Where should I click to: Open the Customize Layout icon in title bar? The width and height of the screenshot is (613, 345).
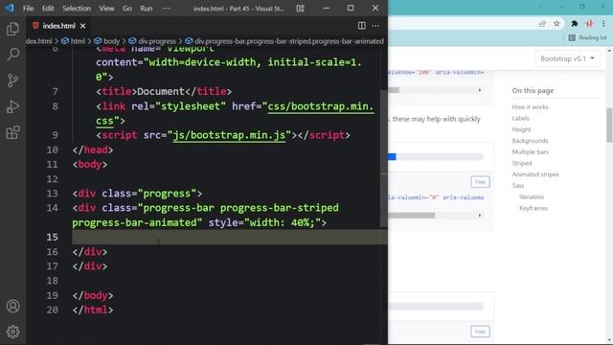(300, 9)
